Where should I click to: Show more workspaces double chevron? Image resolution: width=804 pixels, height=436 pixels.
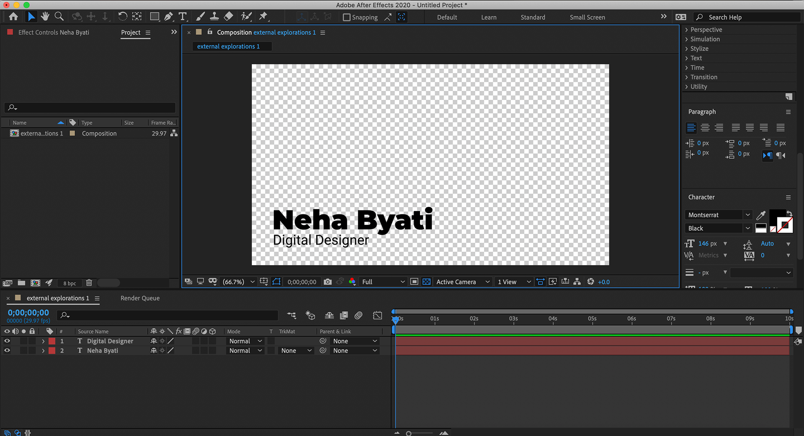point(663,16)
